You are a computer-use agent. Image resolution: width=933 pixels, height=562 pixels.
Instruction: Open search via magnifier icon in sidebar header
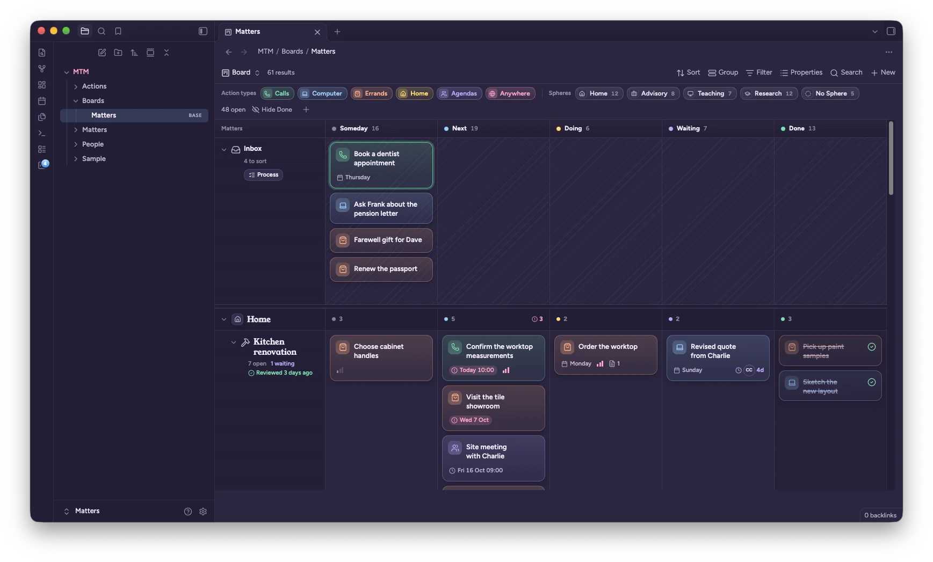tap(102, 31)
